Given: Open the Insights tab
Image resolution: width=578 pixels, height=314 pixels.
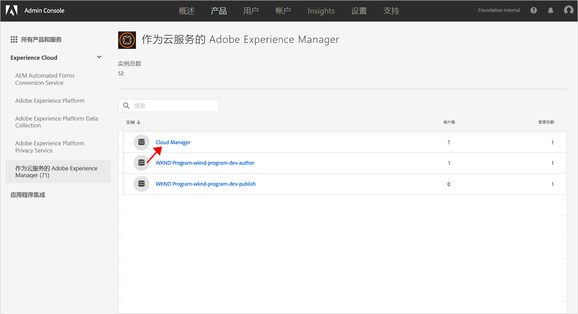Looking at the screenshot, I should click(321, 11).
